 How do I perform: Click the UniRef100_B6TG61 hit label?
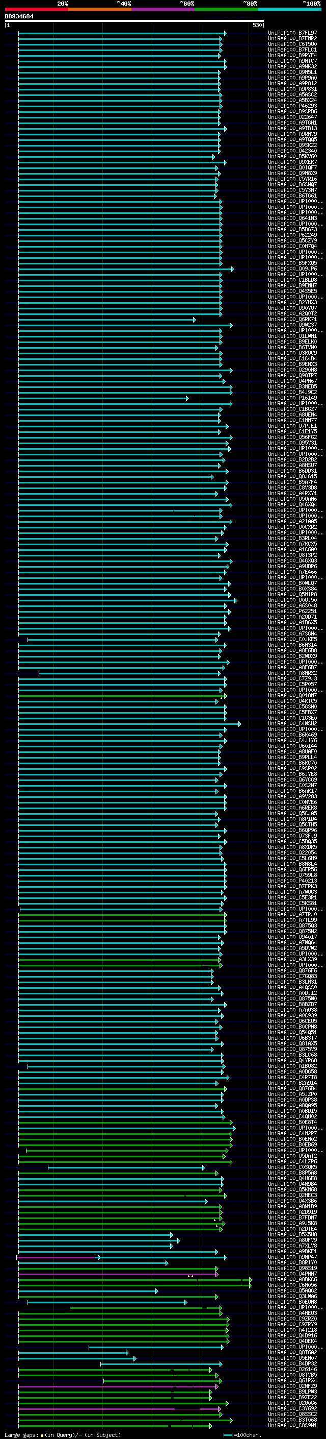292,196
